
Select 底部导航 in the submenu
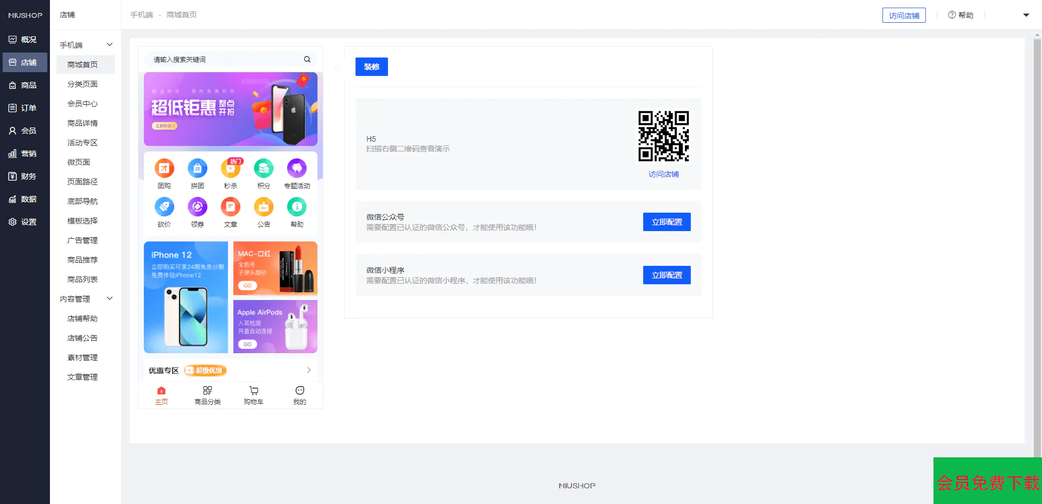(82, 201)
